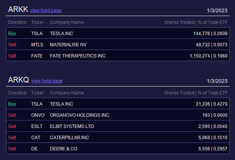Click the 1/3/2023 date in ARKK section

click(x=217, y=10)
